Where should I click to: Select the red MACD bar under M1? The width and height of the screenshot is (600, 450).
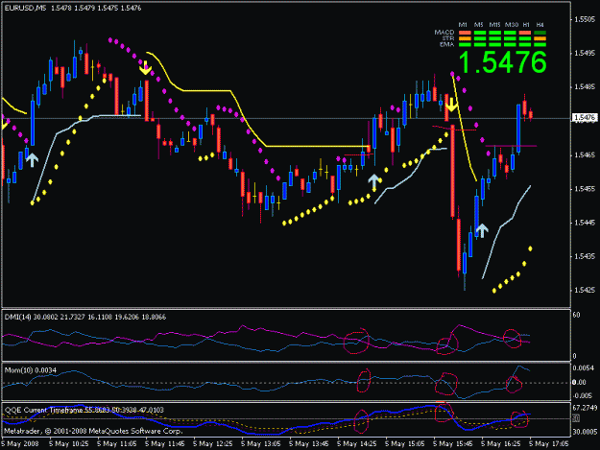pyautogui.click(x=465, y=33)
